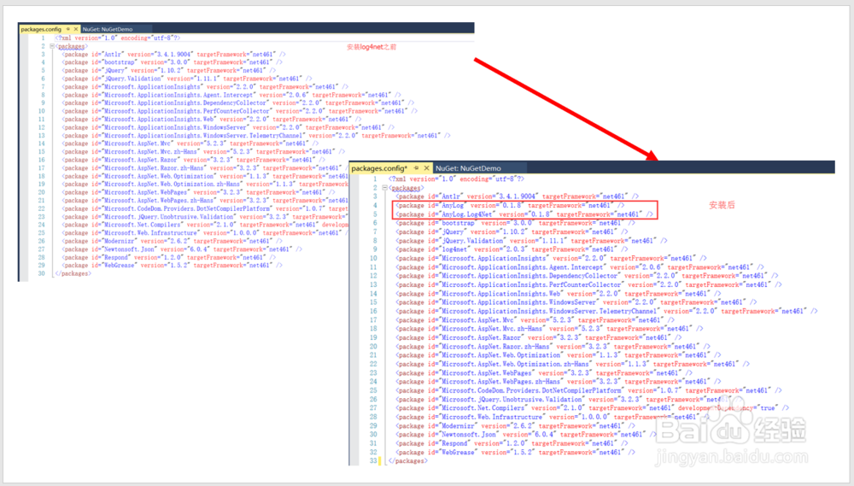854x486 pixels.
Task: Click Microsoft.AspNet.Mvc package on line 14
Action: [x=190, y=143]
